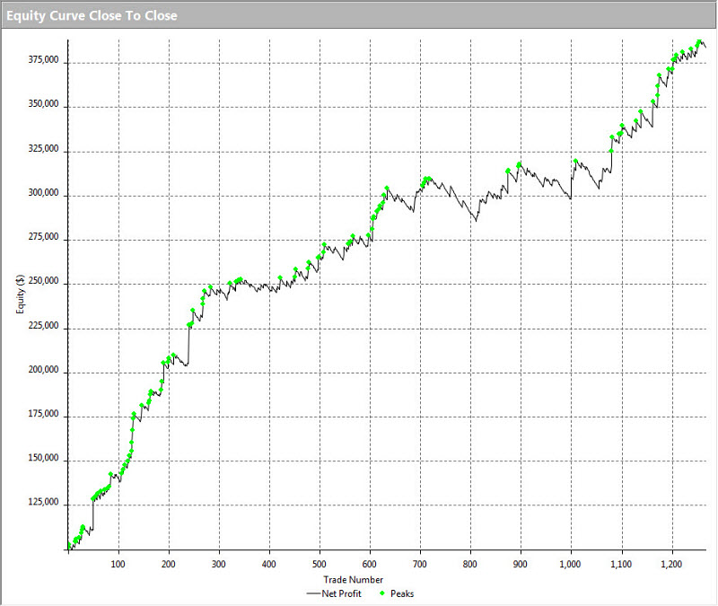Click the 1,100 x-axis label
Screen dimensions: 718x606
pos(621,564)
